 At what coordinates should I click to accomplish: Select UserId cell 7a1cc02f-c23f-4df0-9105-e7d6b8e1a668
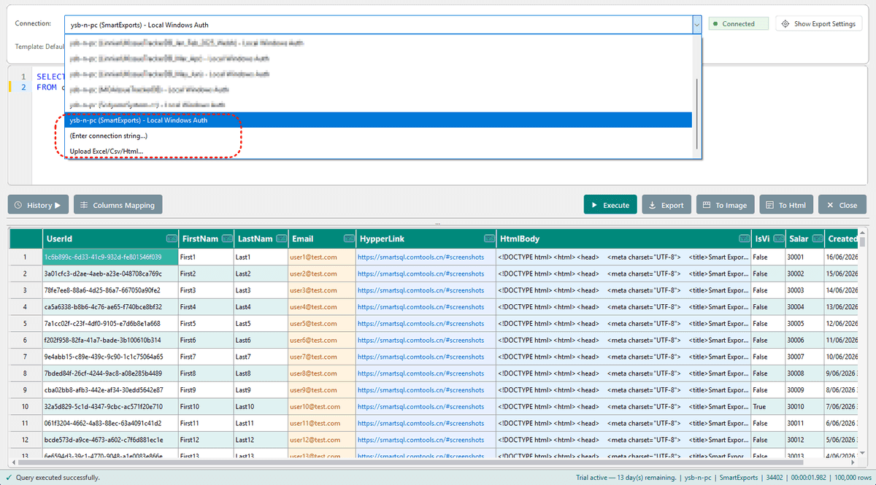pos(109,323)
